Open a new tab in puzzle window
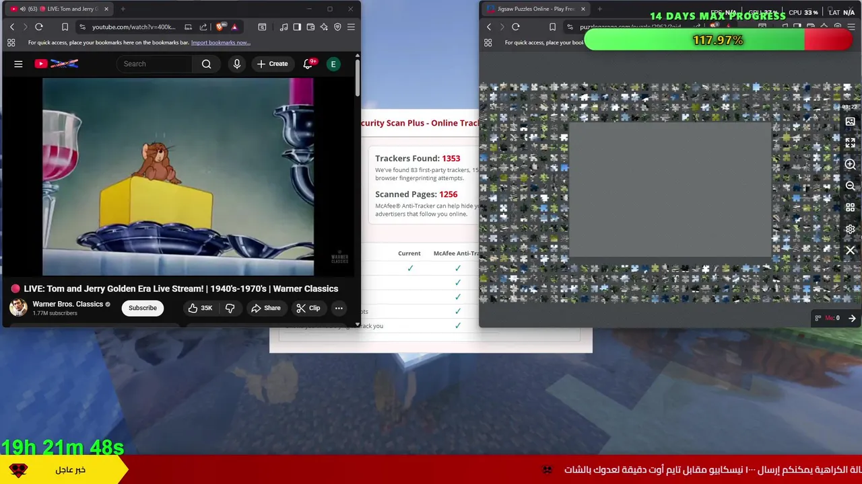Image resolution: width=862 pixels, height=484 pixels. (x=599, y=9)
